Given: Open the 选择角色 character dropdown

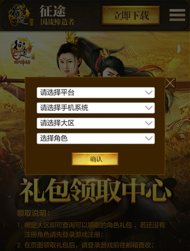Looking at the screenshot, I should [x=96, y=138].
